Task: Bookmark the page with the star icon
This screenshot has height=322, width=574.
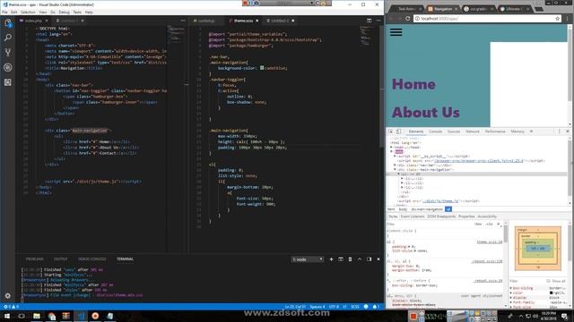Action: coord(557,18)
